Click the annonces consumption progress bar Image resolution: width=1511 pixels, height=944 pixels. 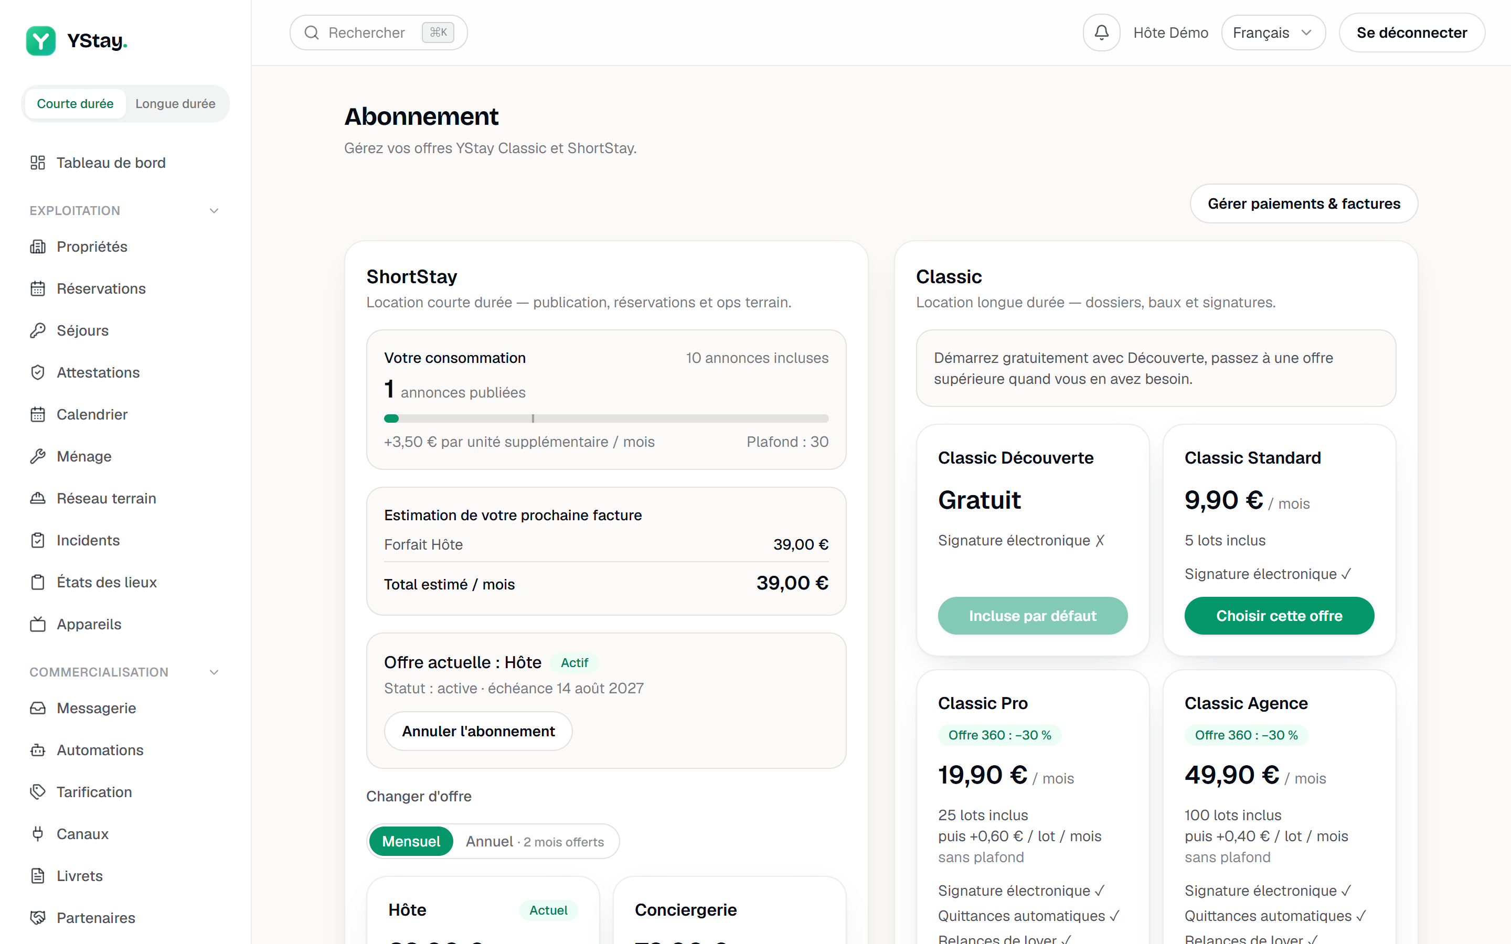tap(606, 419)
